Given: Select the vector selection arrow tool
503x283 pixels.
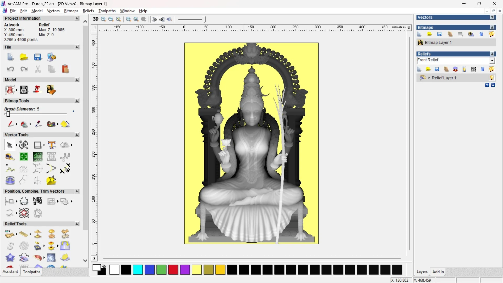Looking at the screenshot, I should [x=9, y=145].
